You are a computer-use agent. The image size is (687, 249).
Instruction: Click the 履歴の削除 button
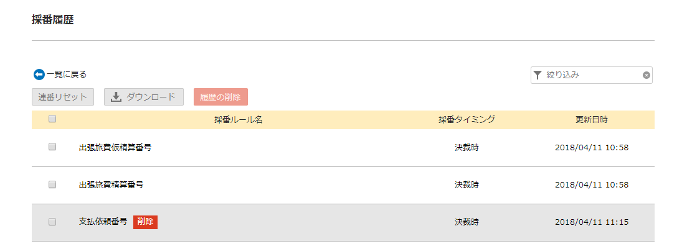pyautogui.click(x=220, y=97)
